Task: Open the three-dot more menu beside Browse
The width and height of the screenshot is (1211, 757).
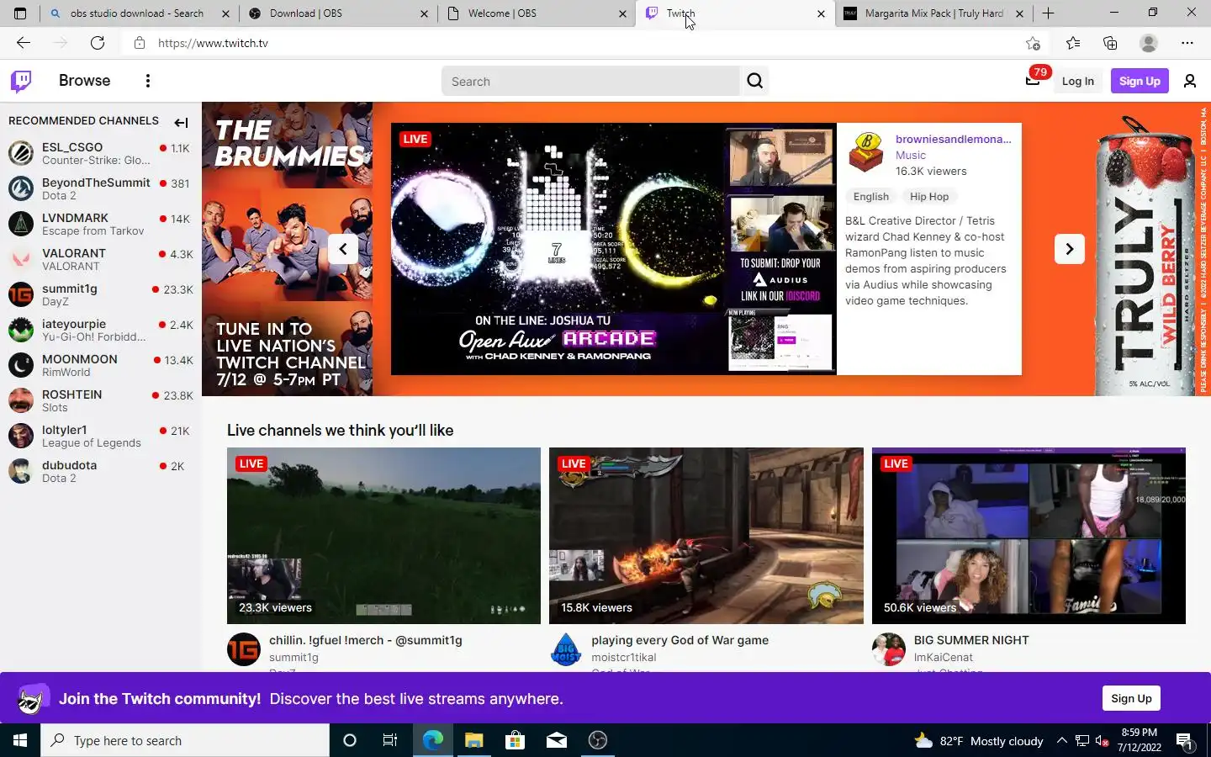Action: [x=148, y=81]
